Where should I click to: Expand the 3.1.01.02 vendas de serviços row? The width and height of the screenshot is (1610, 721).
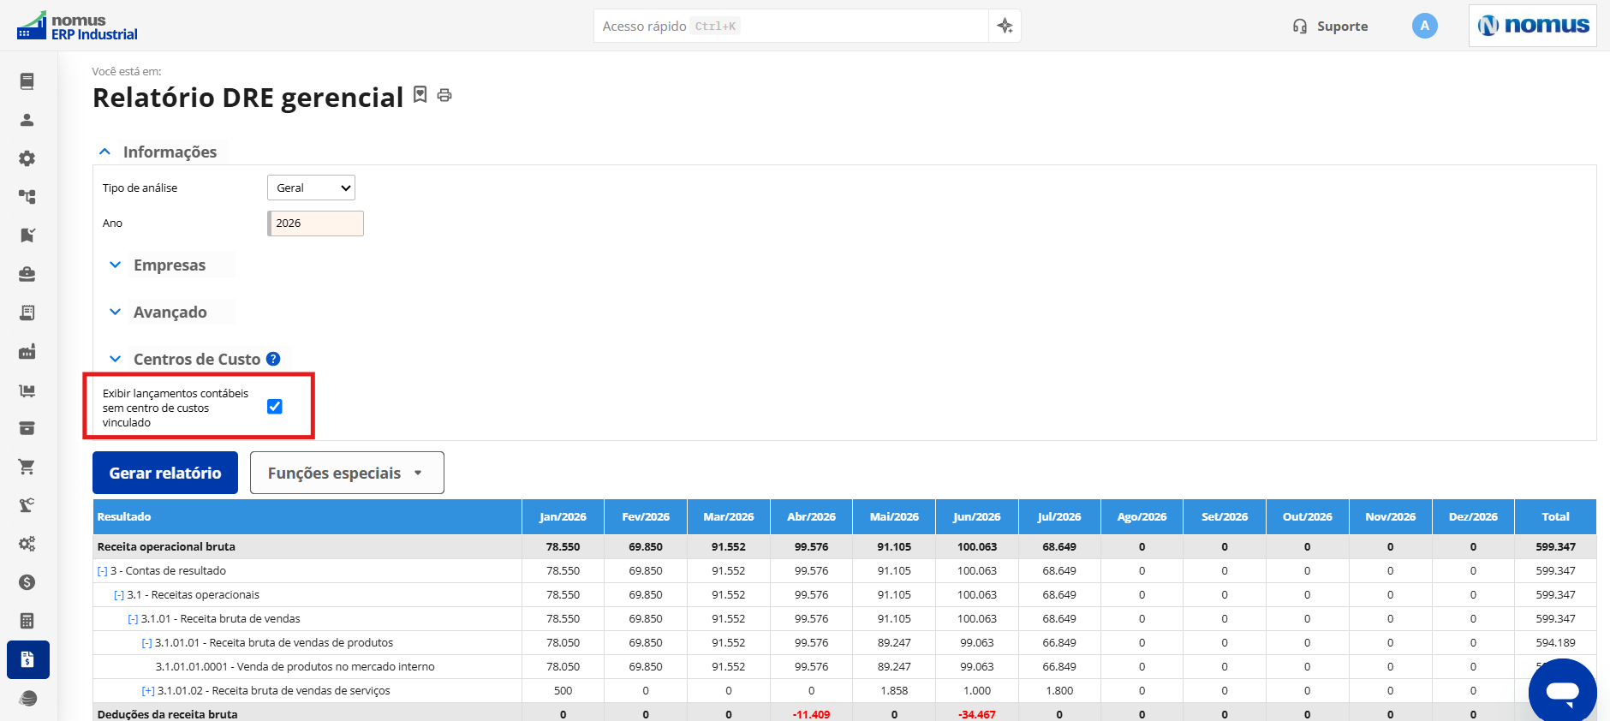pos(148,691)
